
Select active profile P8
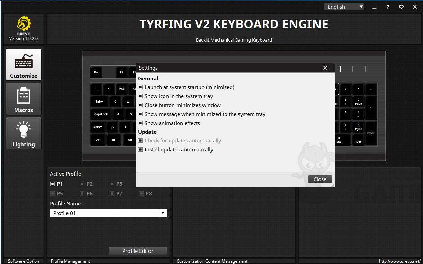pyautogui.click(x=146, y=194)
